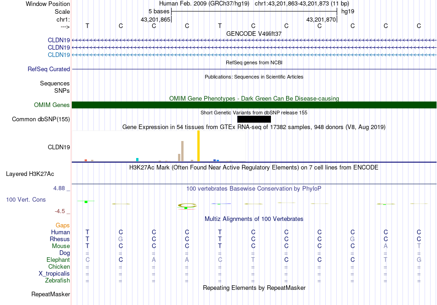The image size is (437, 305).
Task: Select the Rhesus alignment row label
Action: pyautogui.click(x=60, y=239)
